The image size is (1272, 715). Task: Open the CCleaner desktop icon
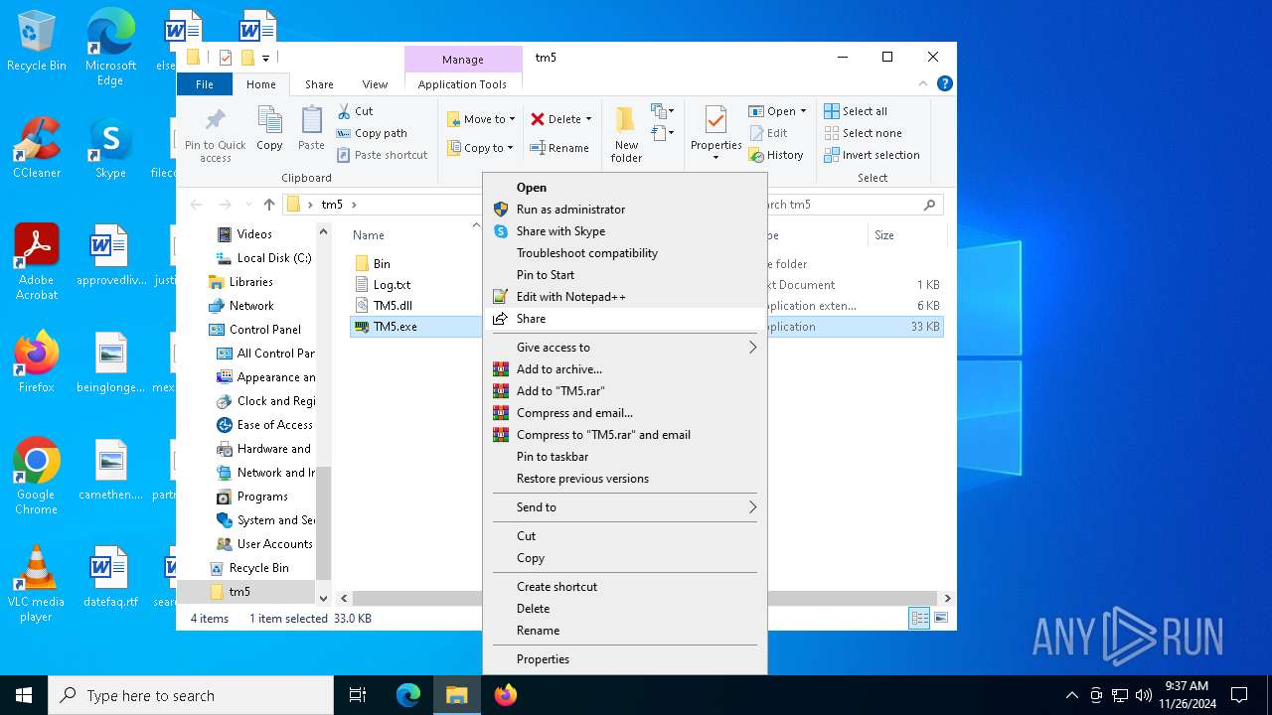pyautogui.click(x=37, y=147)
